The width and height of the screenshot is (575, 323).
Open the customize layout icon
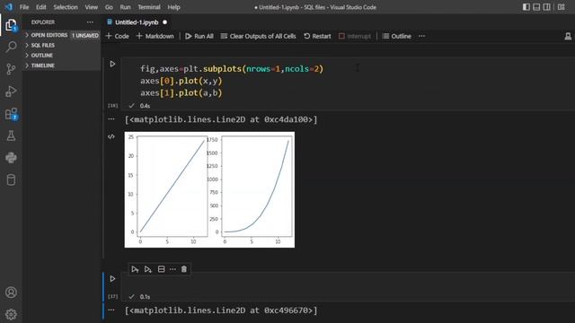pos(561,7)
